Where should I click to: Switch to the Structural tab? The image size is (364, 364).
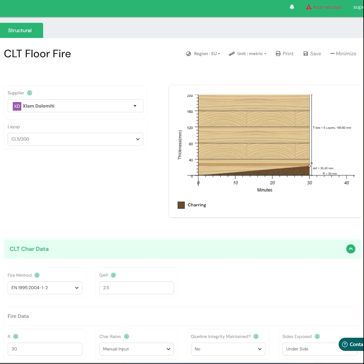20,30
